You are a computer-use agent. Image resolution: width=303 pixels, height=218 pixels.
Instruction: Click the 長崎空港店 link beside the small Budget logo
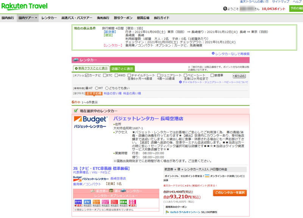pyautogui.click(x=118, y=179)
